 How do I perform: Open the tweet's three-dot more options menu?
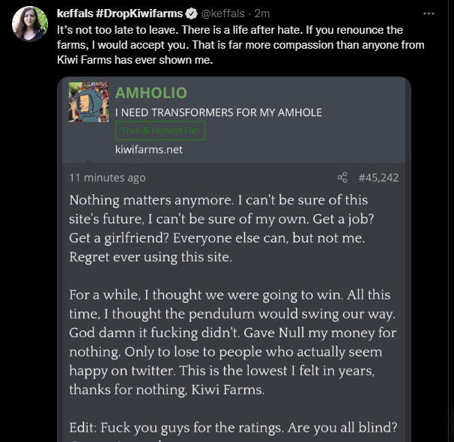[x=428, y=13]
